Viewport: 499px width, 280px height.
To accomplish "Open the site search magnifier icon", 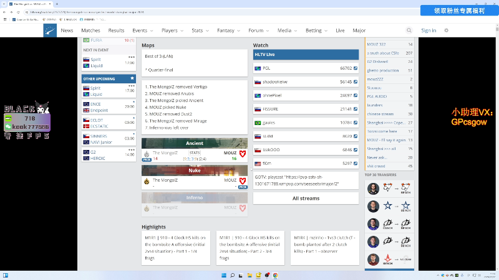I will click(409, 30).
